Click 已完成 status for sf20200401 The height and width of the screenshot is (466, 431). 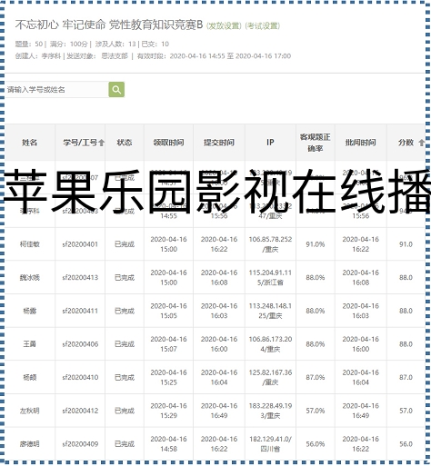(x=125, y=244)
